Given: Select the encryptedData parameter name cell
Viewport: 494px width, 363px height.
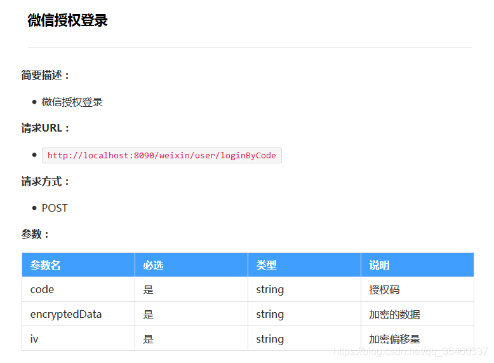Looking at the screenshot, I should 79,314.
